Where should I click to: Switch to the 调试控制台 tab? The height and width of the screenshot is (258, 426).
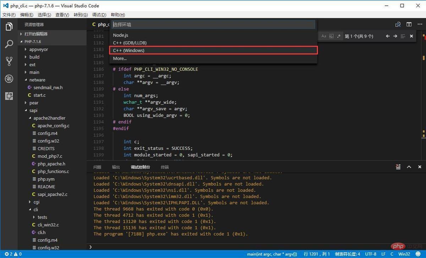(140, 167)
